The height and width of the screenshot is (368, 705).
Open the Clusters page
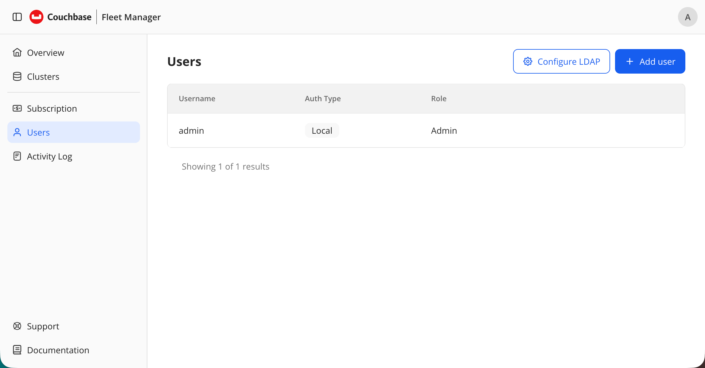(74, 76)
